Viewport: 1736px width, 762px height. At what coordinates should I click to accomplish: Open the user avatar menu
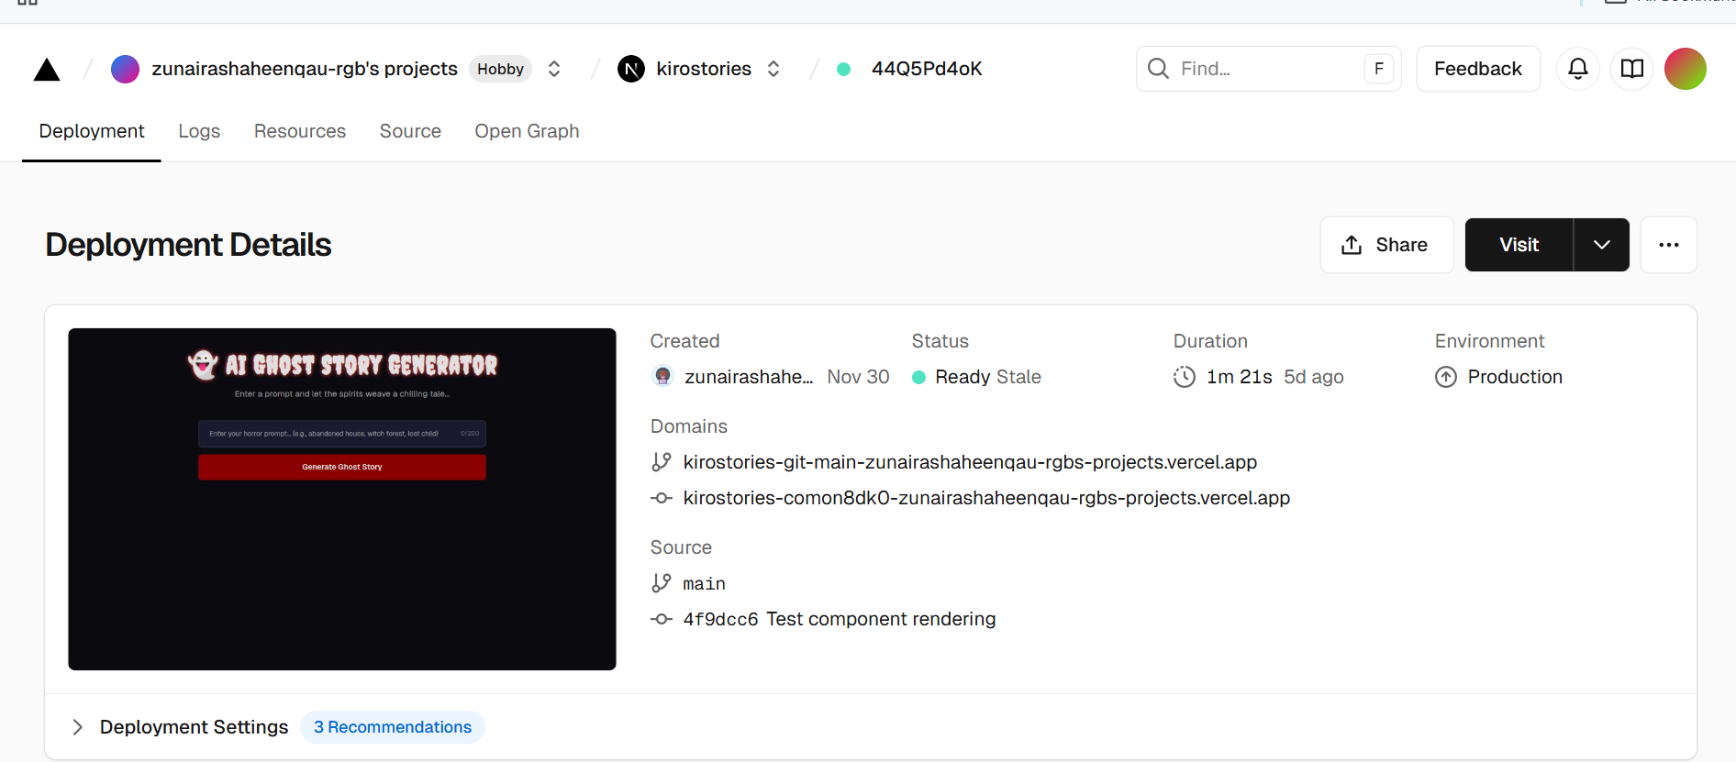1686,69
